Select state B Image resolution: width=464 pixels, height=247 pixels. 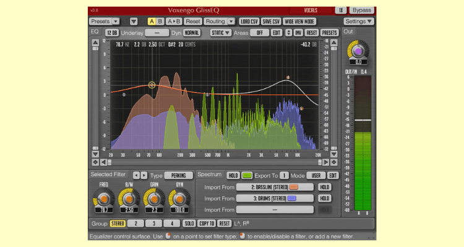click(x=160, y=21)
